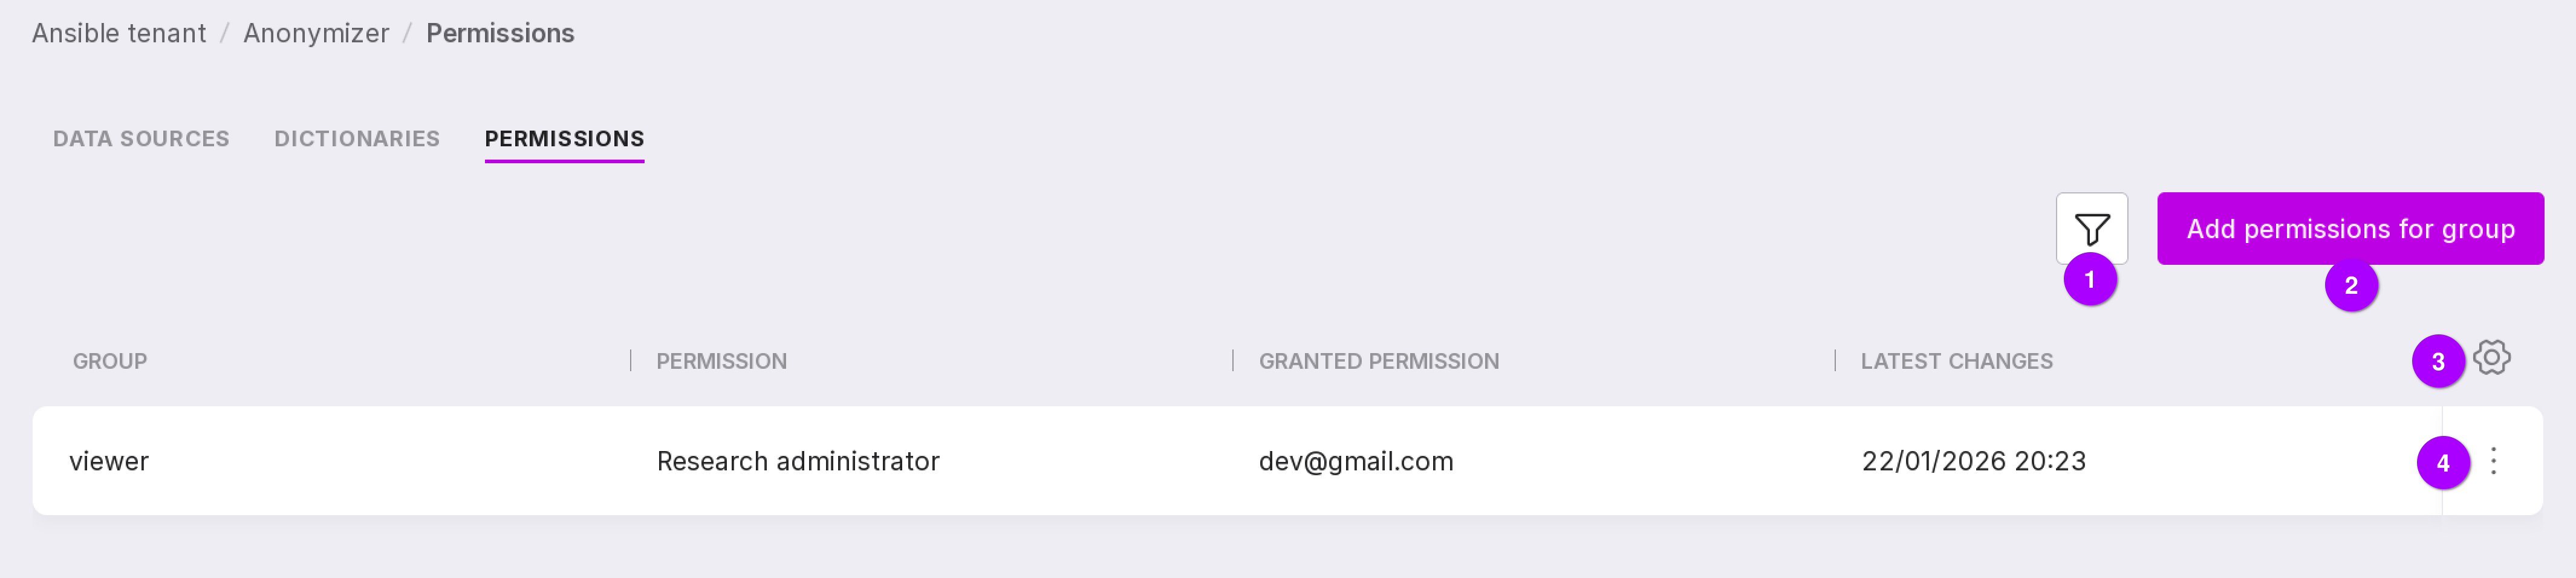Click the dev@gmail.com cell

pyautogui.click(x=1355, y=461)
